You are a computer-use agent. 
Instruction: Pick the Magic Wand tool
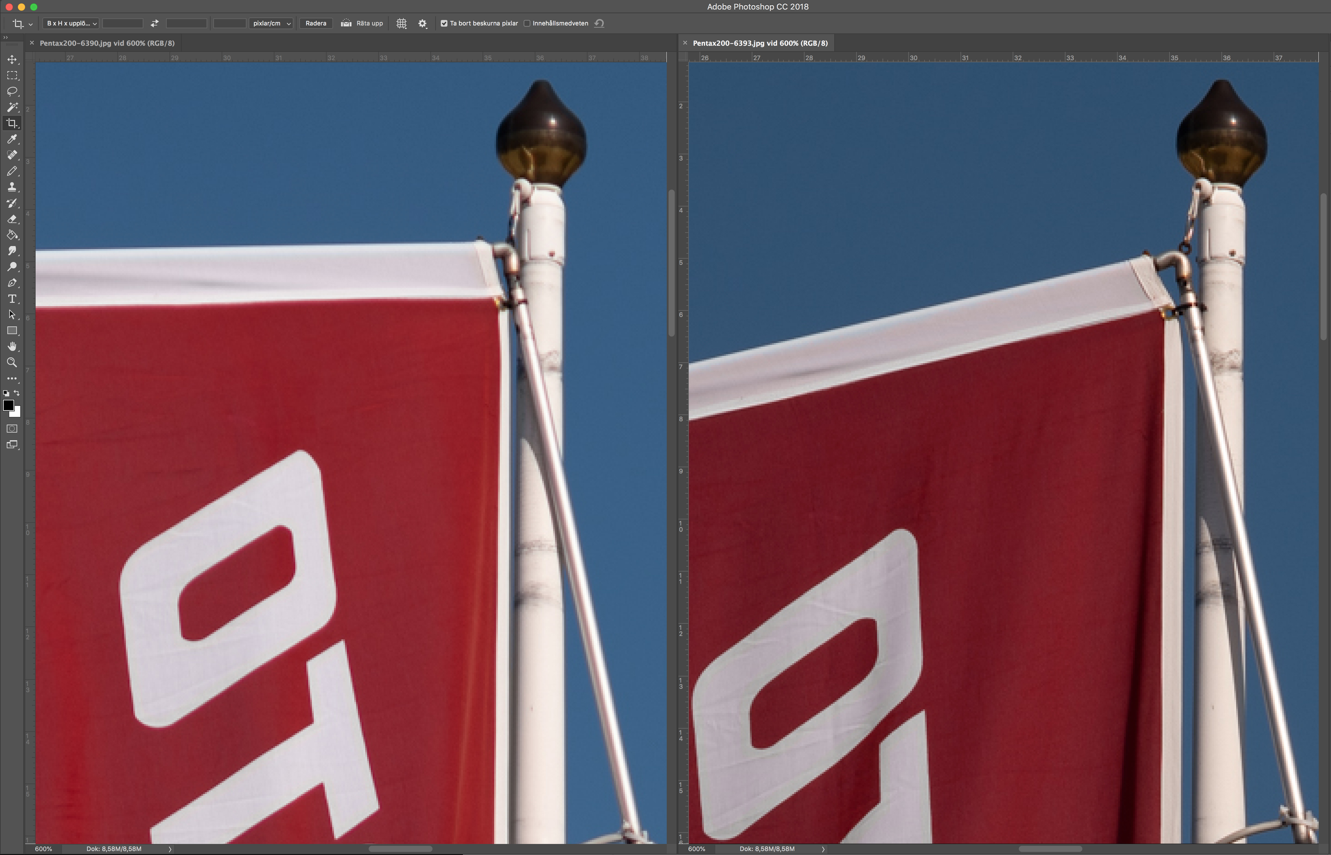(x=12, y=107)
